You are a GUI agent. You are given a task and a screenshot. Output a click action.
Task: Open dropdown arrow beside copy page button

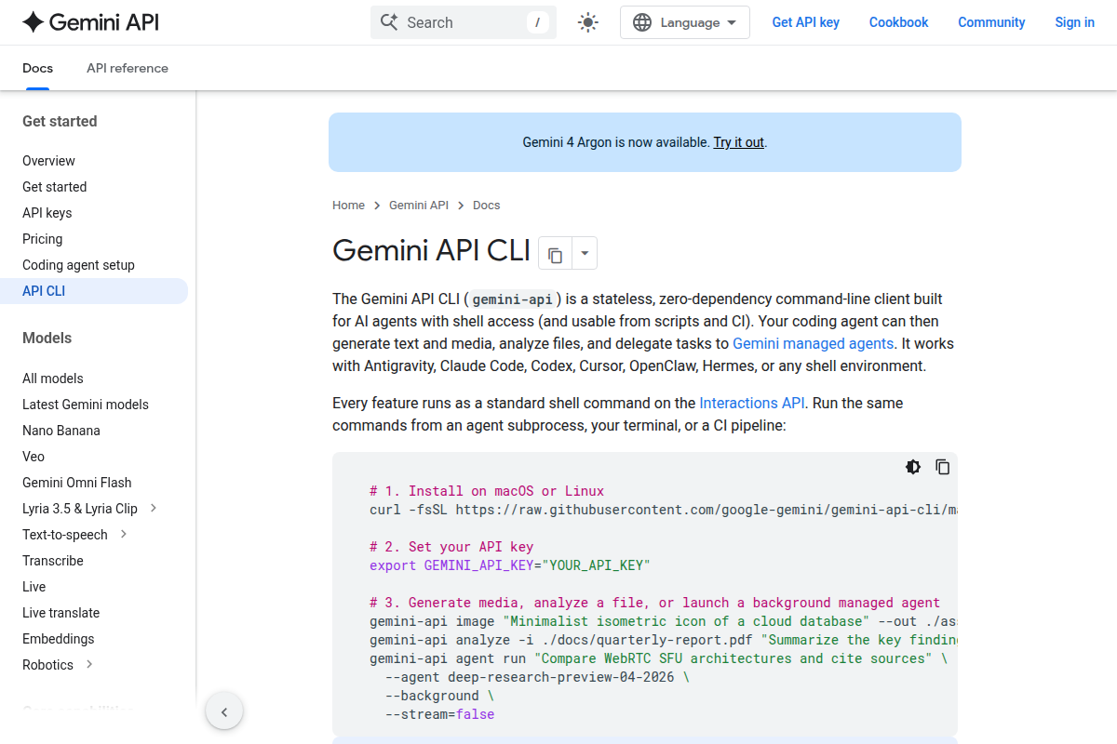(x=584, y=253)
